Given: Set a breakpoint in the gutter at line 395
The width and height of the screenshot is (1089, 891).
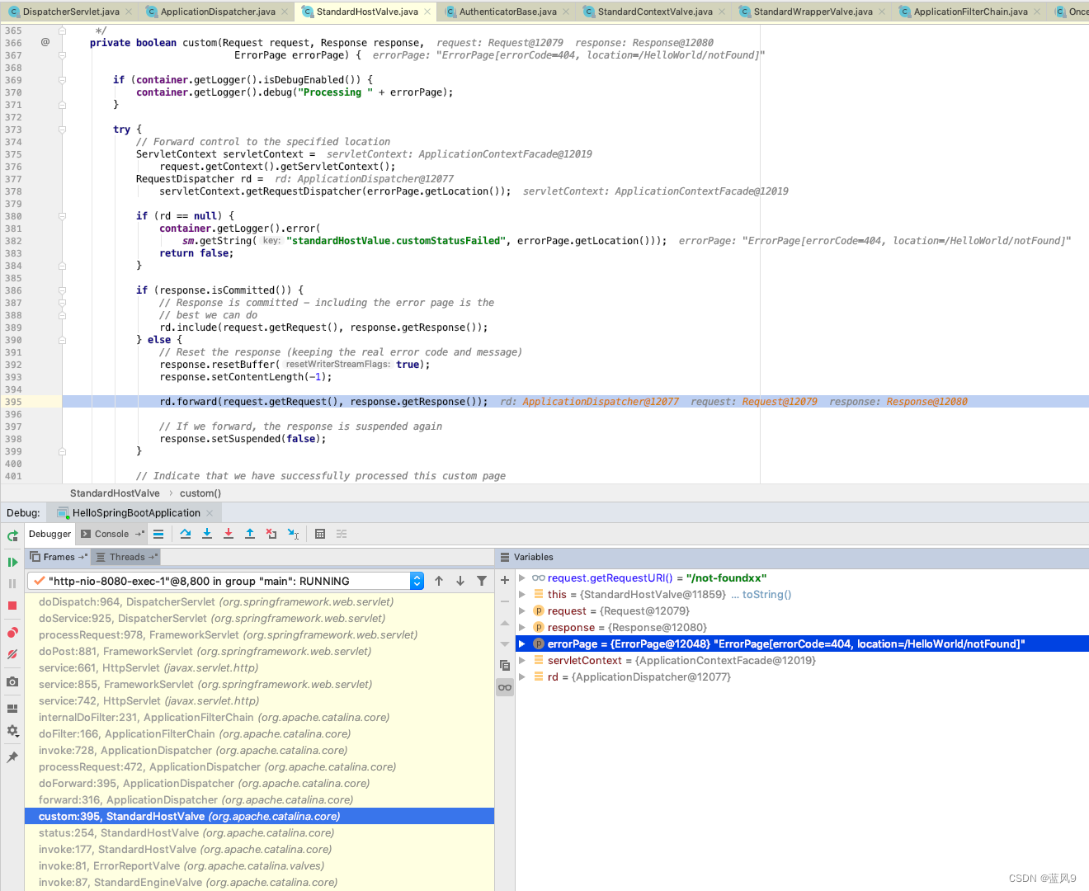Looking at the screenshot, I should tap(45, 402).
